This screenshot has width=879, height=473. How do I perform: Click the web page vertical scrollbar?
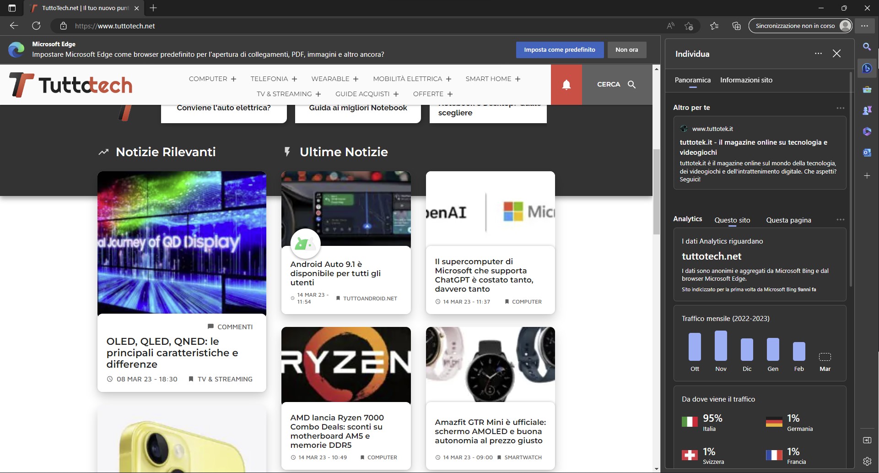tap(657, 192)
